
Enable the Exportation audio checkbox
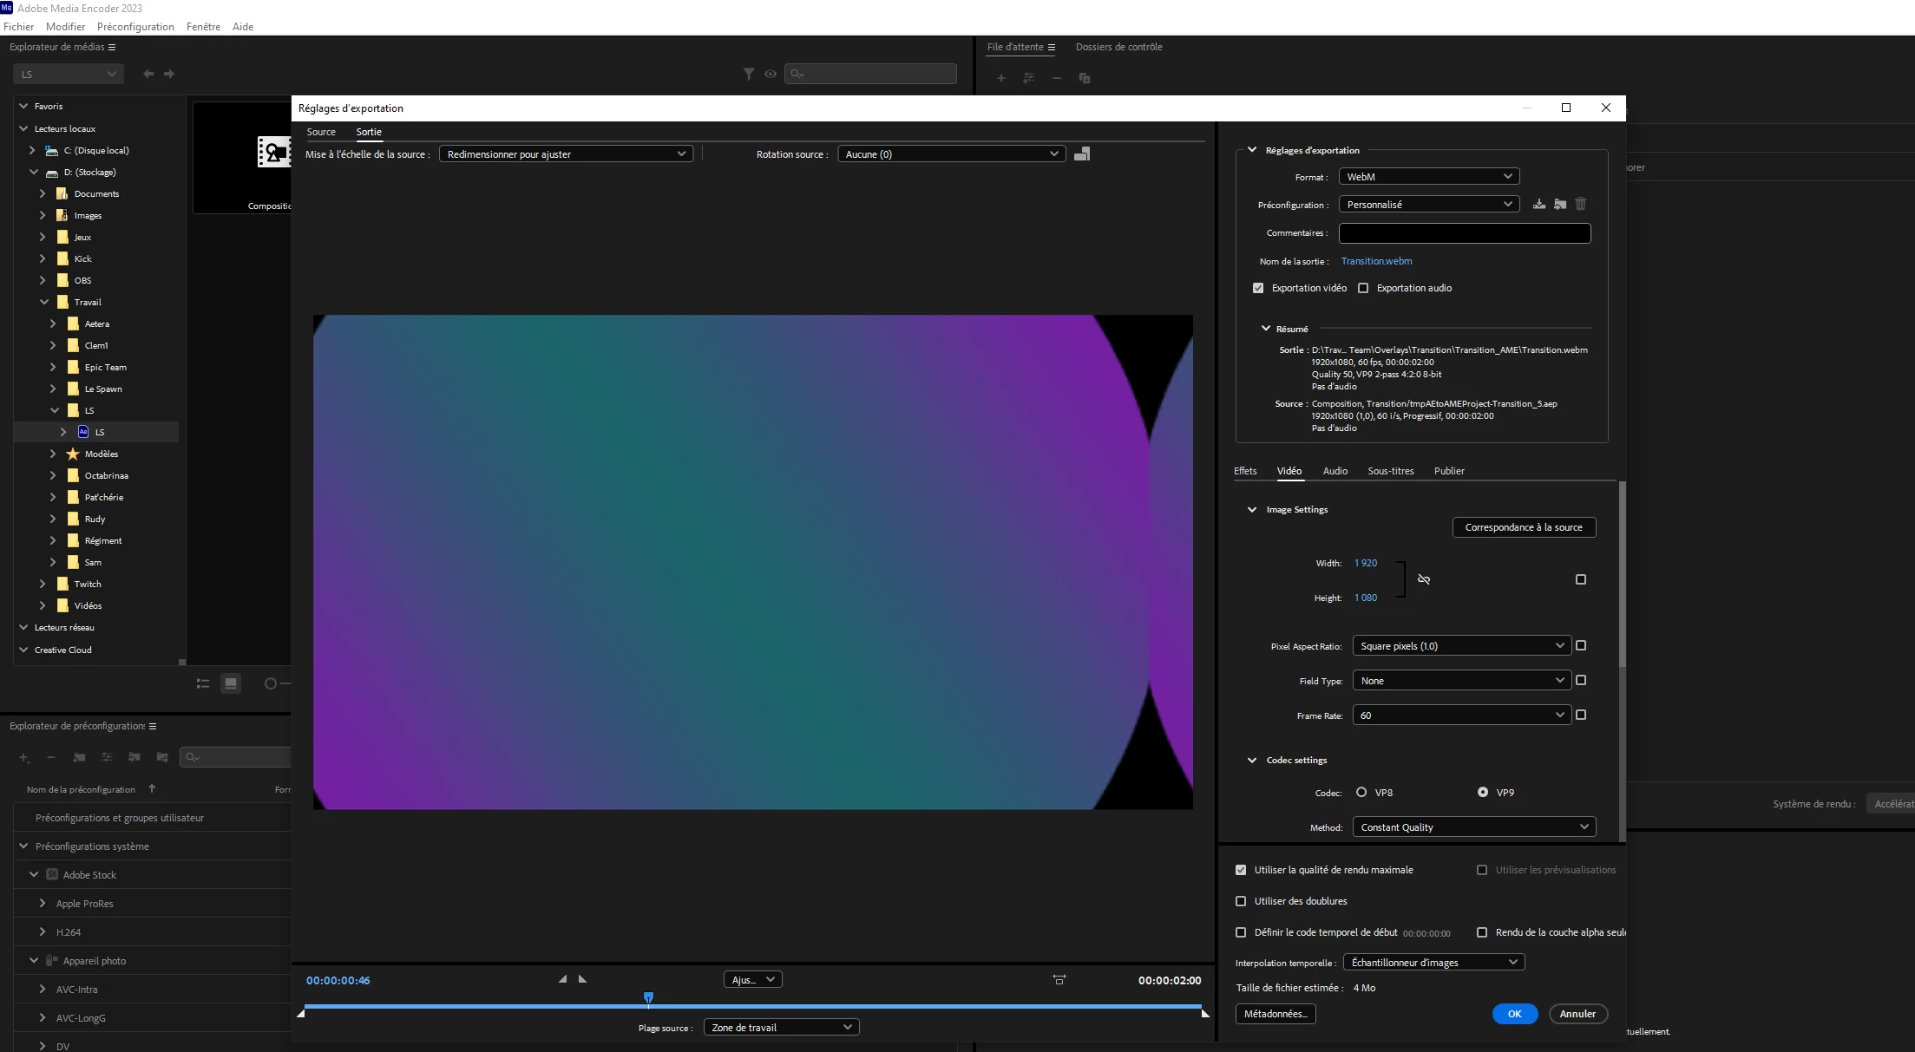(1363, 288)
